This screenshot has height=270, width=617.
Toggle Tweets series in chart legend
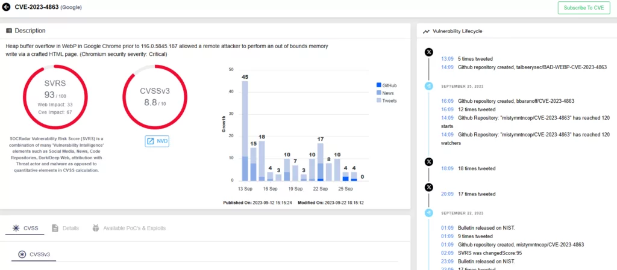click(386, 100)
